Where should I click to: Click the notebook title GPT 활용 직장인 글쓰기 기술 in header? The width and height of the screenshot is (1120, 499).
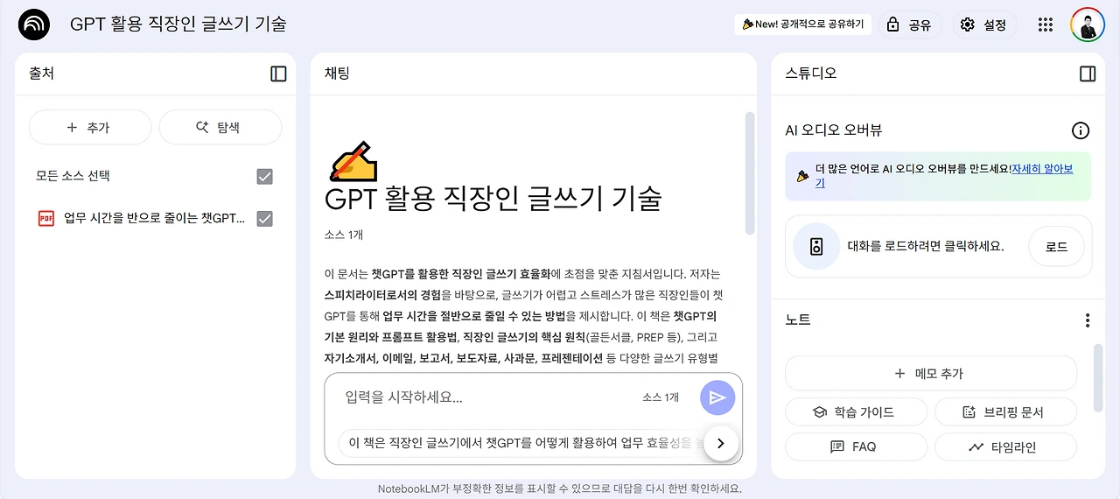click(x=178, y=25)
